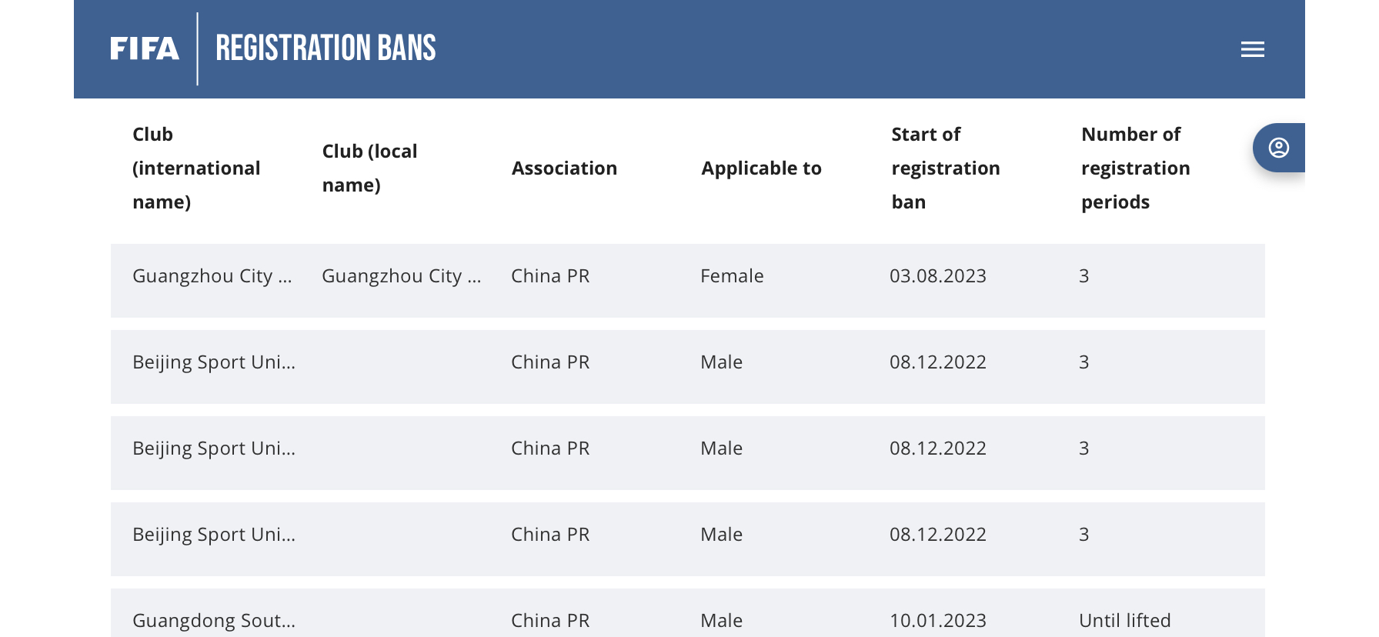The height and width of the screenshot is (637, 1379).
Task: Sort by Club (international name) header
Action: pos(196,168)
